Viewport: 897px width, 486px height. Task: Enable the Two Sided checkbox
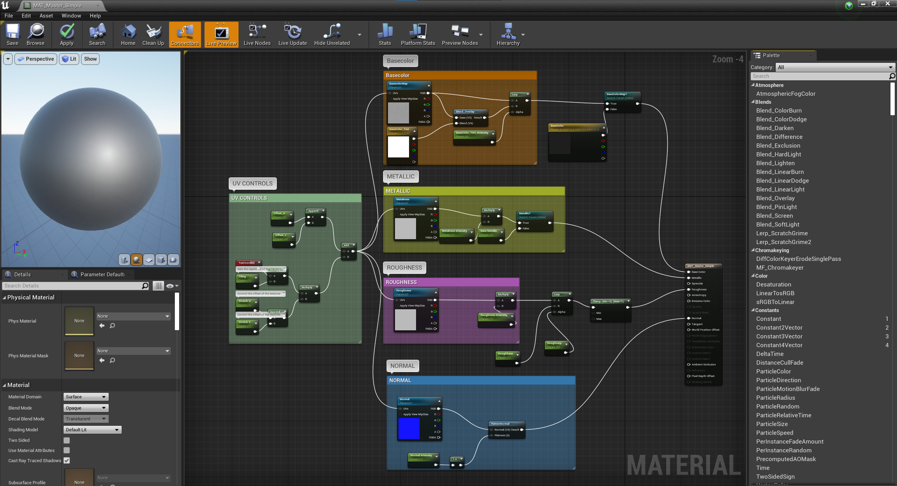(67, 440)
